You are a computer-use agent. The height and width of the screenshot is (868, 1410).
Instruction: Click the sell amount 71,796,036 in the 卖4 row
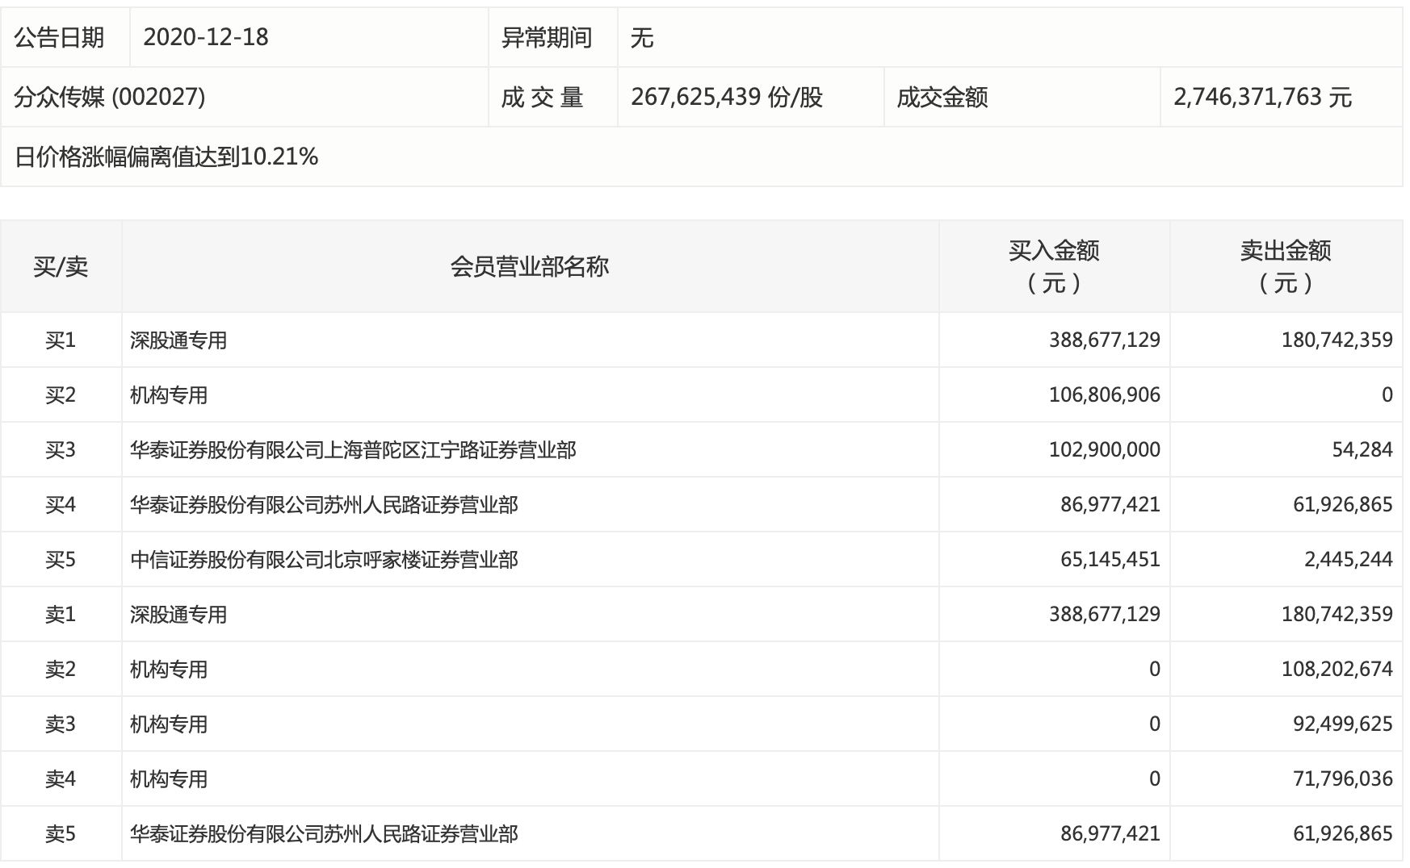1342,779
